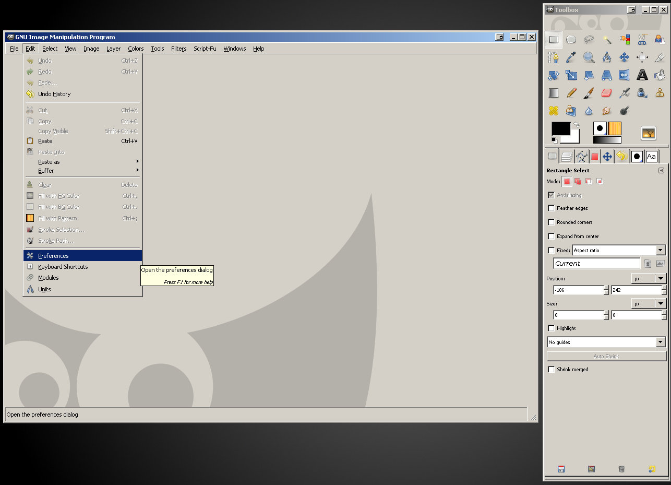The width and height of the screenshot is (671, 485).
Task: Select the Clone stamp tool
Action: coord(660,93)
